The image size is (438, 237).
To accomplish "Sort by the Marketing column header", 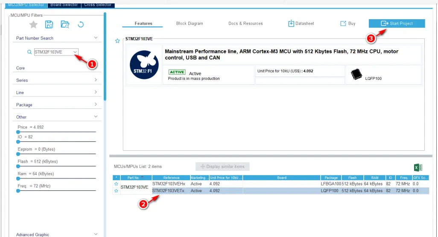I will pos(199,178).
